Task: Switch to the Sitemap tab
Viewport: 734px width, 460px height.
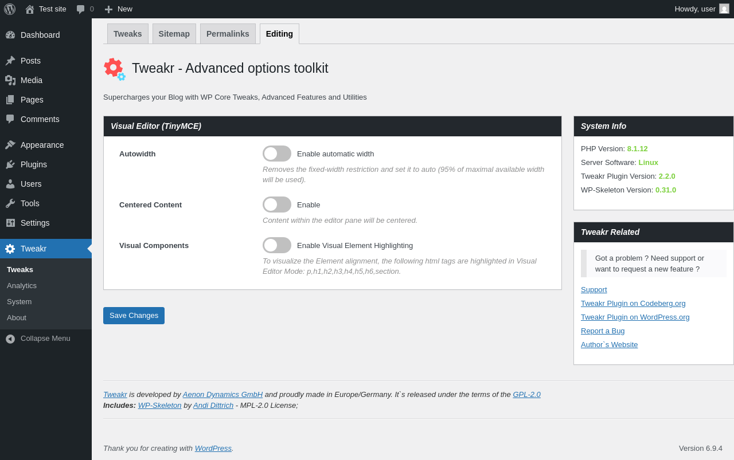Action: tap(174, 34)
